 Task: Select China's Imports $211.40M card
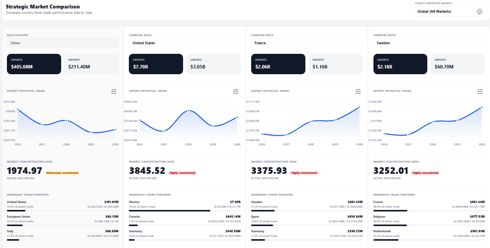(91, 64)
